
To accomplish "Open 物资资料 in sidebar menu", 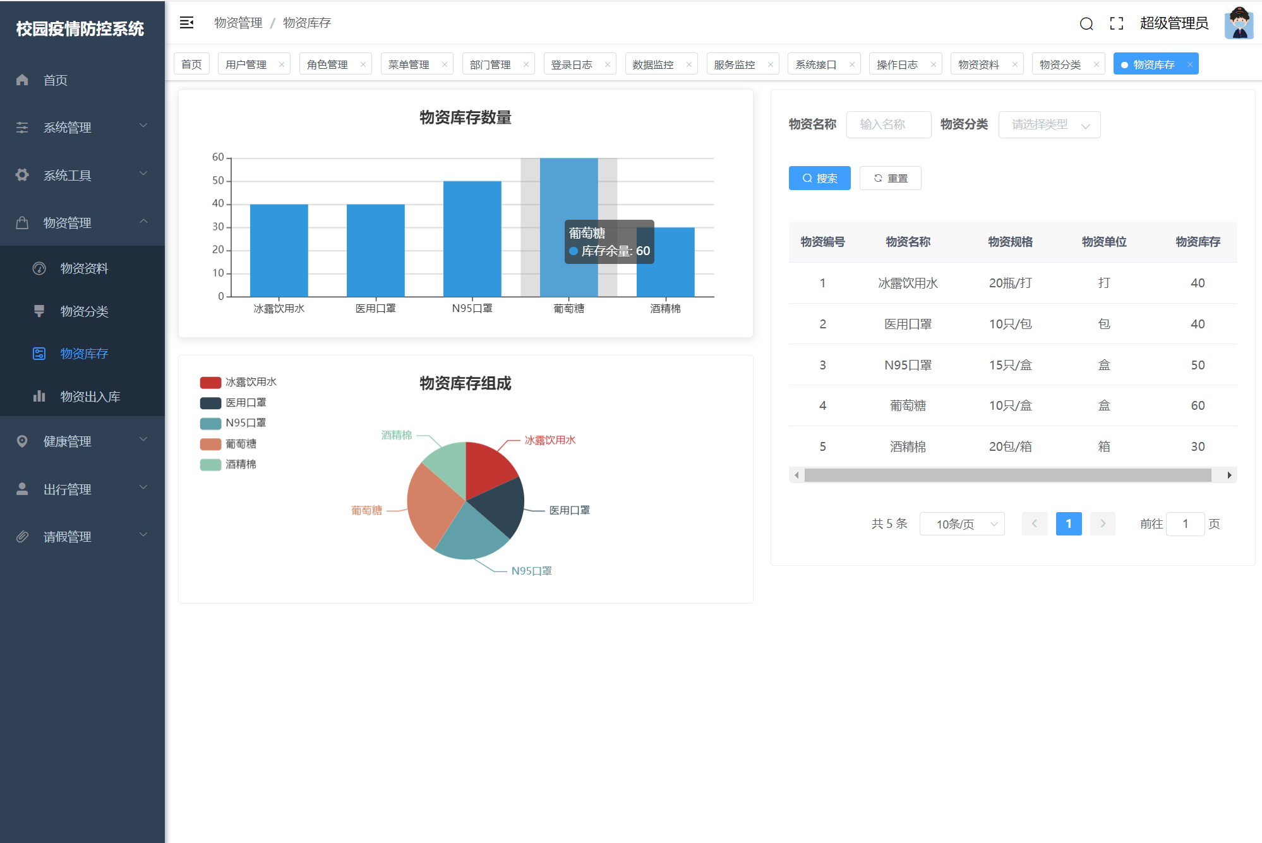I will 84,268.
